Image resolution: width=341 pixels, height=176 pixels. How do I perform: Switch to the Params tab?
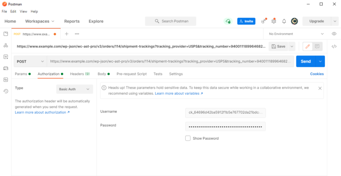pyautogui.click(x=23, y=74)
